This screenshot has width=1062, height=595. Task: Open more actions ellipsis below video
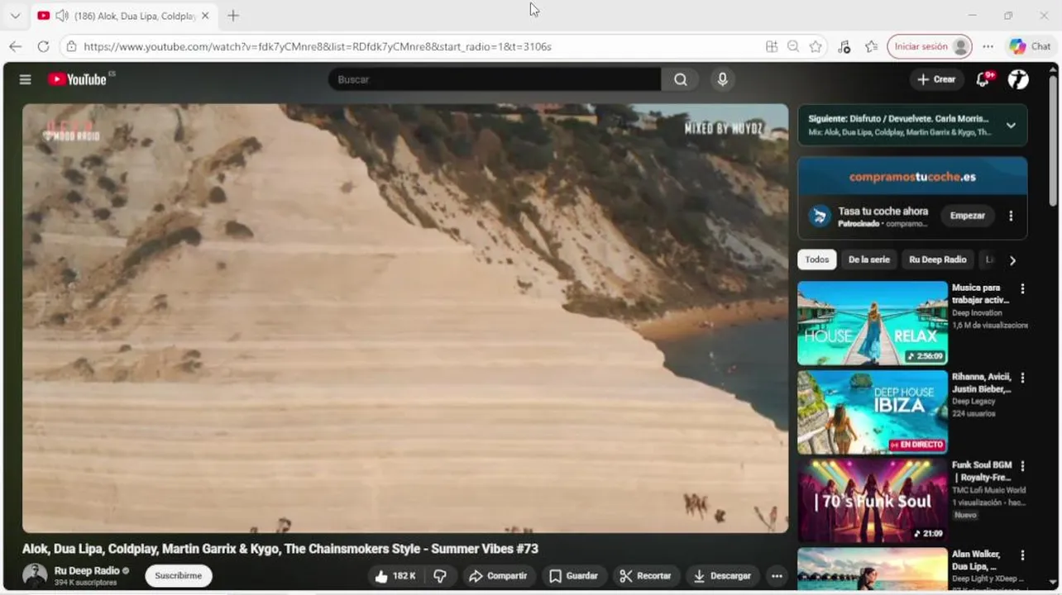(777, 576)
